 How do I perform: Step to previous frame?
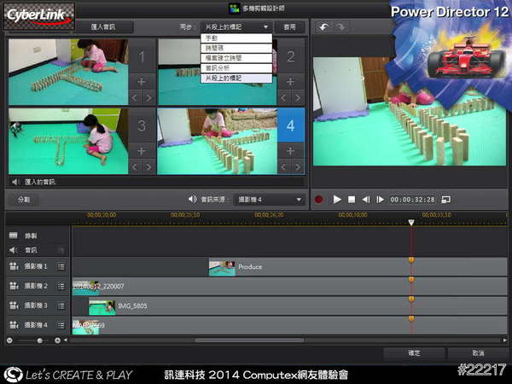pyautogui.click(x=365, y=199)
